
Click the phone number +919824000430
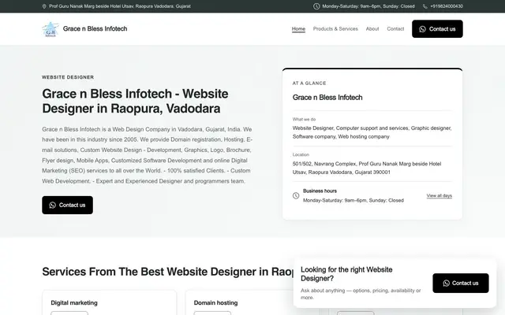pyautogui.click(x=447, y=6)
